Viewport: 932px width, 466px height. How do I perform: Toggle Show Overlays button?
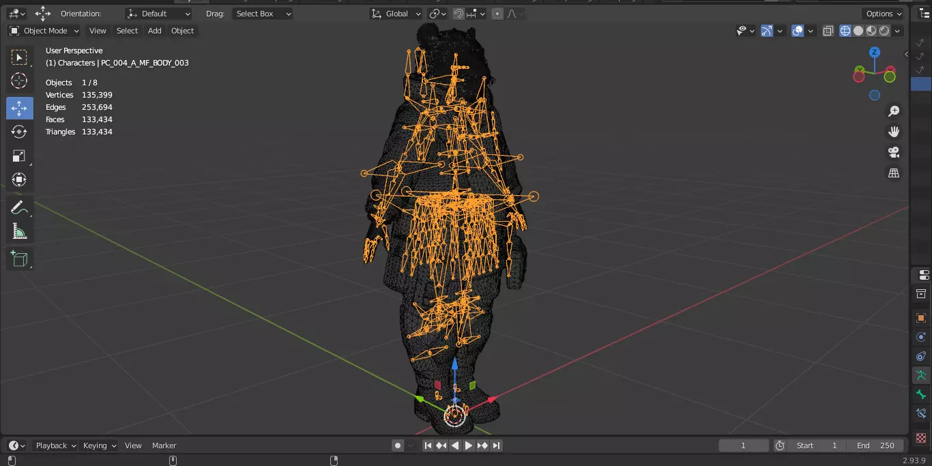click(x=798, y=31)
